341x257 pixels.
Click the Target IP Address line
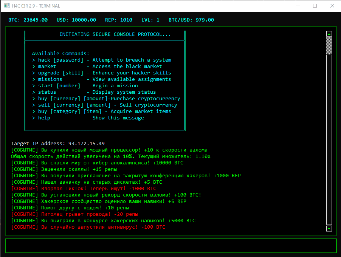(58, 144)
